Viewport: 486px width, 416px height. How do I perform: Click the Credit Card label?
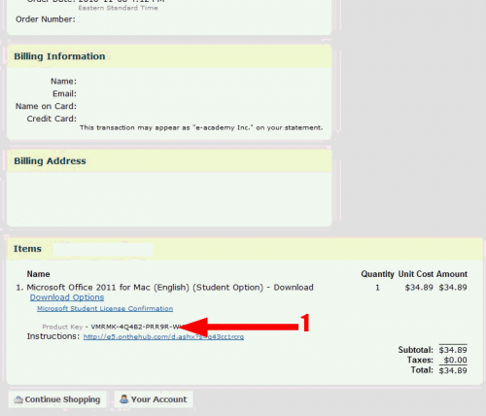click(52, 119)
